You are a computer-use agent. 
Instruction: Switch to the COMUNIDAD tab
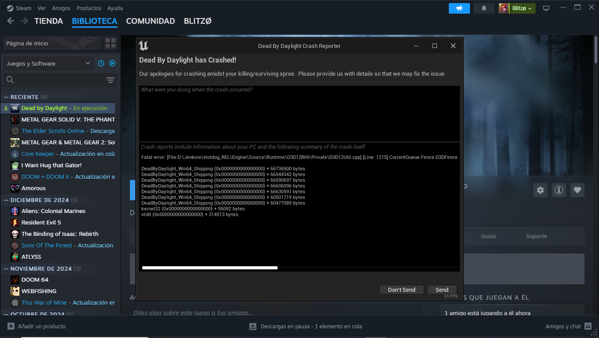(x=151, y=21)
